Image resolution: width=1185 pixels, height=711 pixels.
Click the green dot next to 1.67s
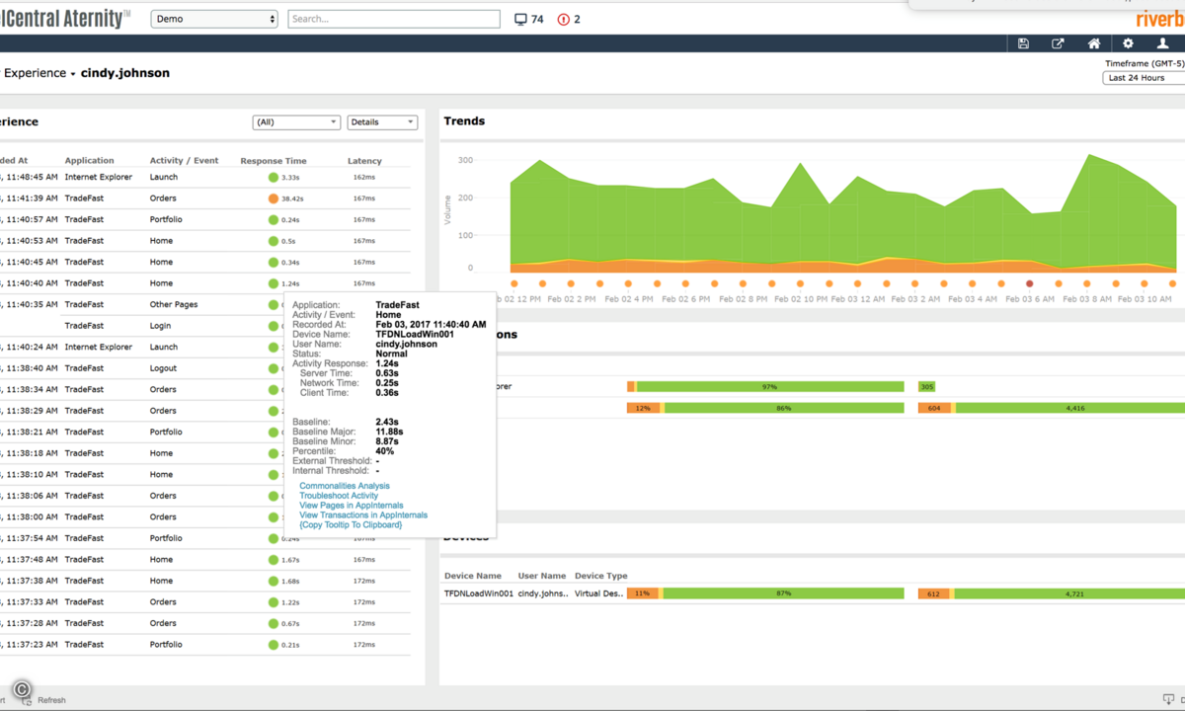(x=274, y=560)
